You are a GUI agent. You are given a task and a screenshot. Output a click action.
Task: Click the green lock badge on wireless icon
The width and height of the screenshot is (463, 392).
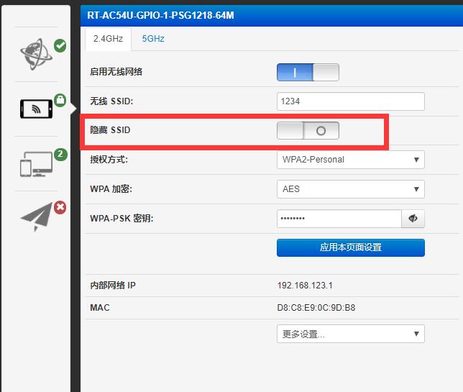coord(60,101)
